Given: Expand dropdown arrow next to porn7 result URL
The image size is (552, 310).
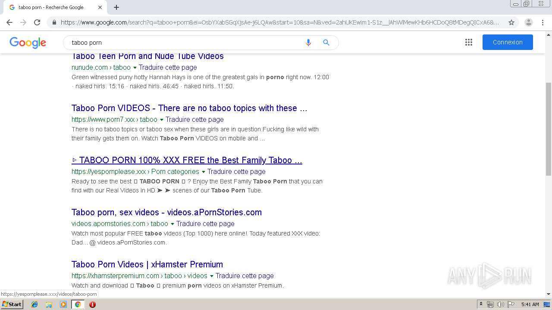Looking at the screenshot, I should click(x=162, y=120).
